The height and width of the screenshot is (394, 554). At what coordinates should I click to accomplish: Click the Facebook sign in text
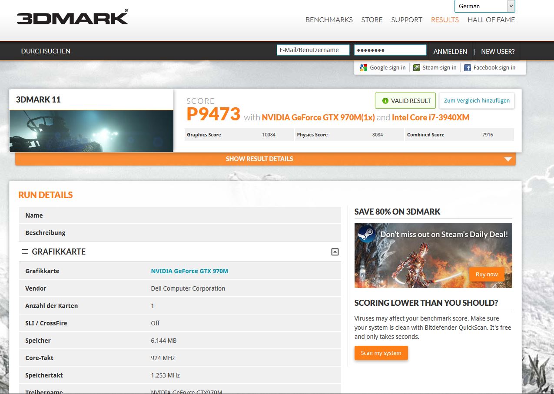[x=494, y=68]
